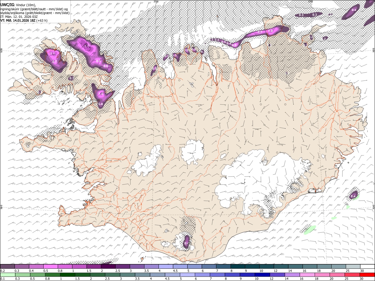Click the 'slydda/snjókoma' legend description line
Viewport: 375px width, 281px height.
pos(35,13)
